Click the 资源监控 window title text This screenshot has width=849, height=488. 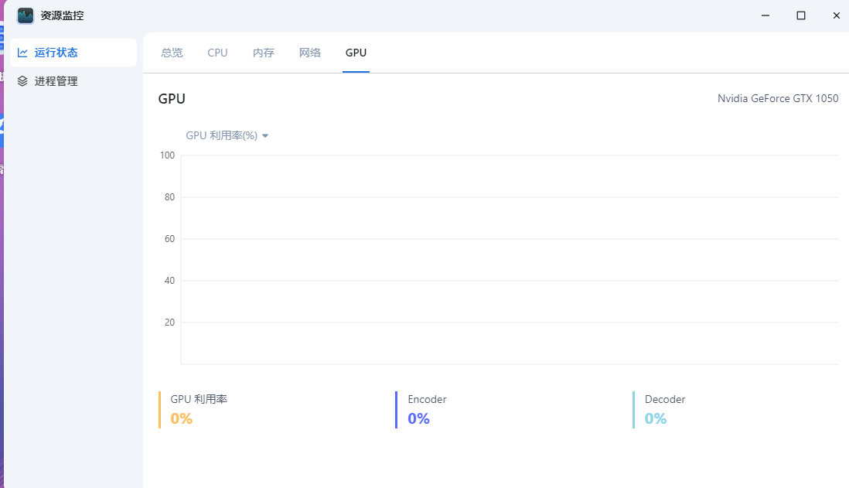63,15
